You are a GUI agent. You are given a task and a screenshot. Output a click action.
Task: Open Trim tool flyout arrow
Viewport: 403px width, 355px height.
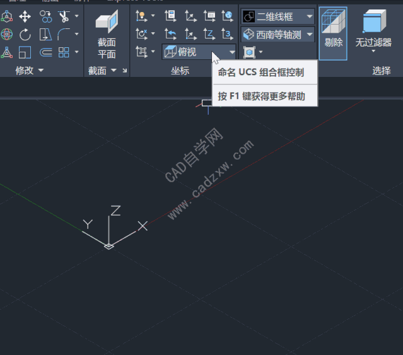[x=76, y=16]
